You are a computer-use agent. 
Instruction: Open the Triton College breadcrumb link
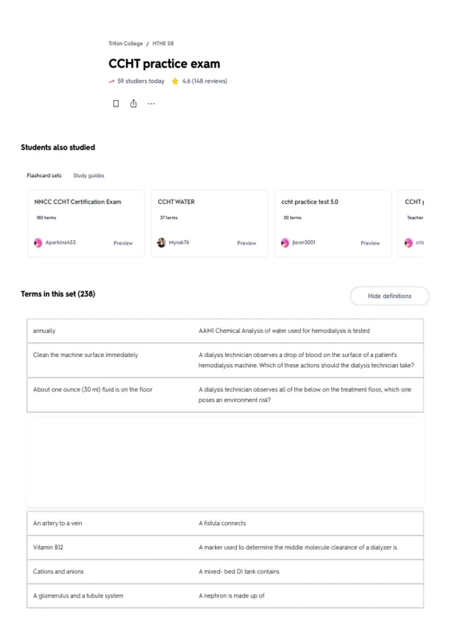[126, 44]
